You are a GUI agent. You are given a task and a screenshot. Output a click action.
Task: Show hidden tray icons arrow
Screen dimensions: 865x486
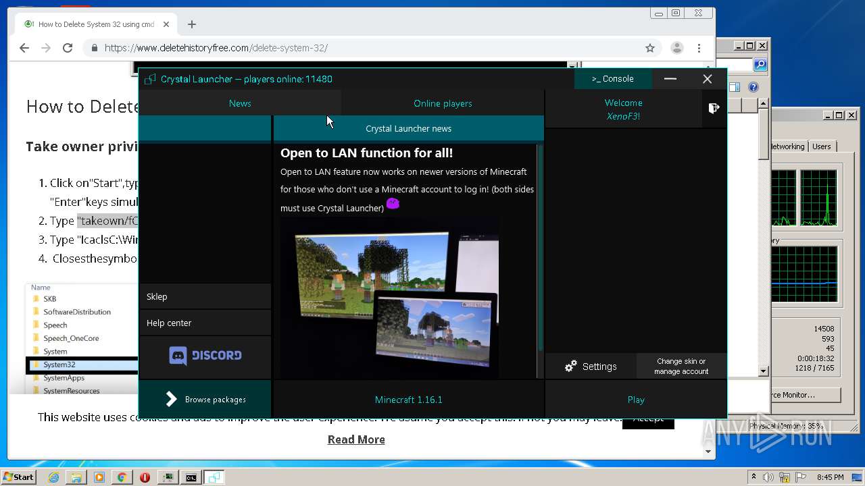(754, 477)
